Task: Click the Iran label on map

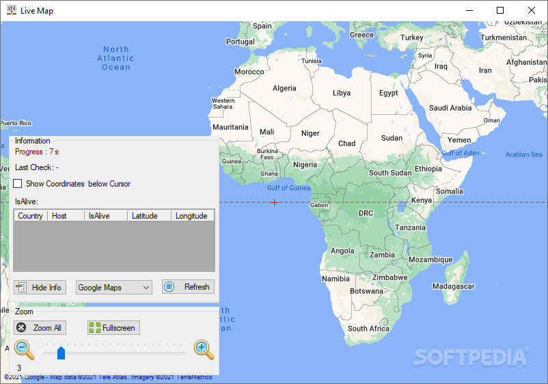Action: tap(485, 70)
